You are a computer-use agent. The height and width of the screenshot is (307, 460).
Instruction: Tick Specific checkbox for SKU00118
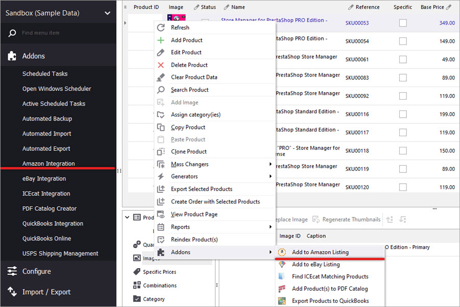click(403, 150)
